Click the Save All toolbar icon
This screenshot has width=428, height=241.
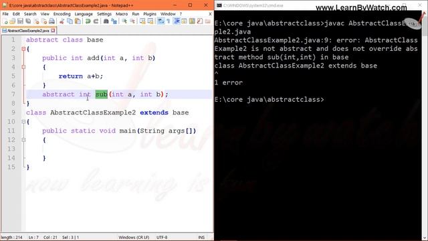[x=28, y=21]
